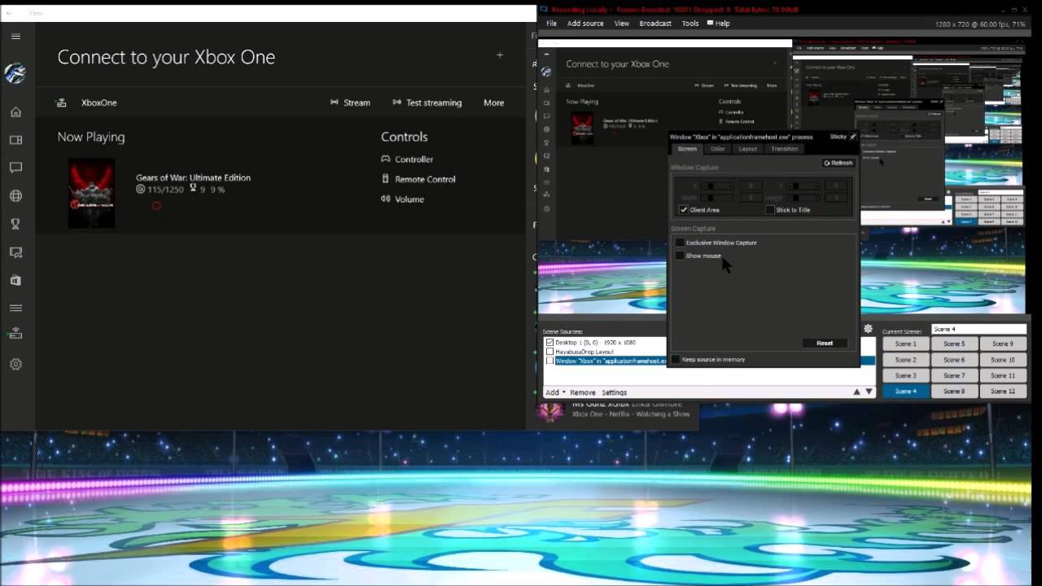1042x586 pixels.
Task: Open the View menu
Action: pyautogui.click(x=621, y=24)
